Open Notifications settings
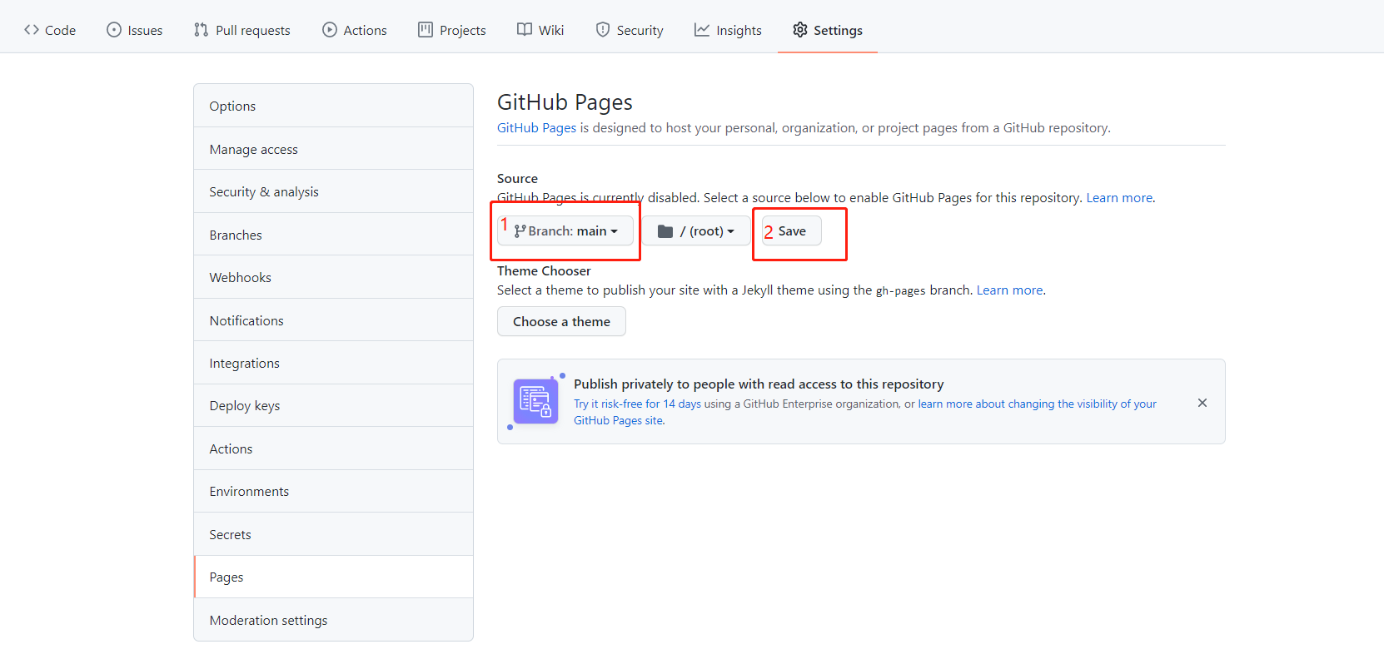 (333, 320)
